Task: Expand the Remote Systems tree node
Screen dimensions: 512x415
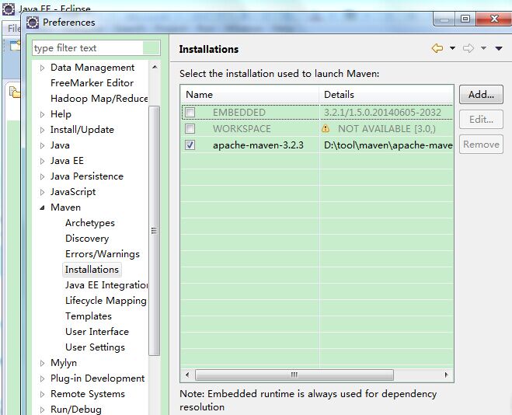Action: [42, 394]
